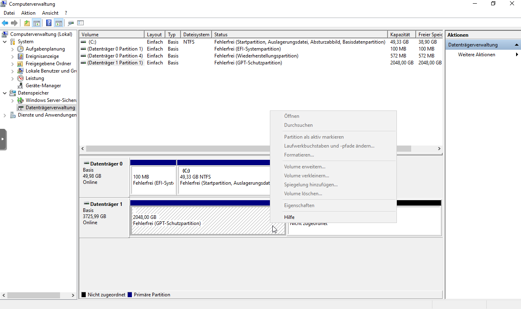Sort by the Volume column header

(112, 35)
